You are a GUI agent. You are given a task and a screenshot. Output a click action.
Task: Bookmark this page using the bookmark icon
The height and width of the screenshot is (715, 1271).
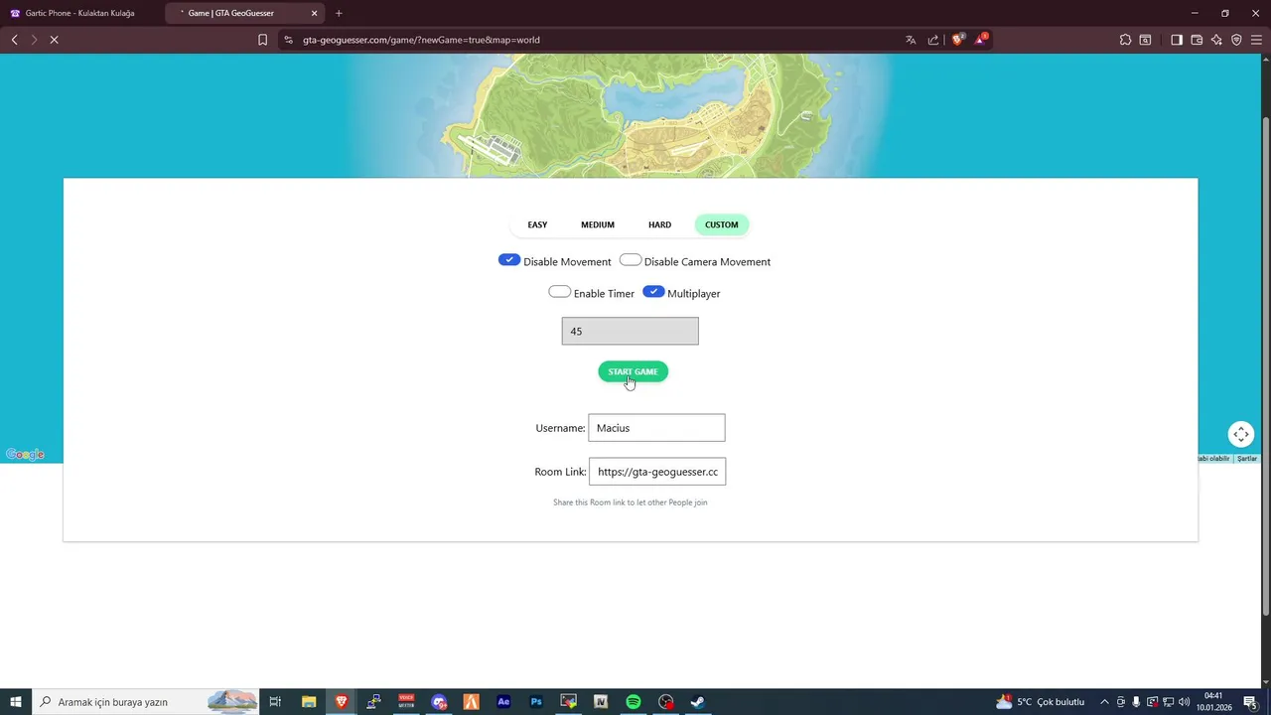pos(262,40)
